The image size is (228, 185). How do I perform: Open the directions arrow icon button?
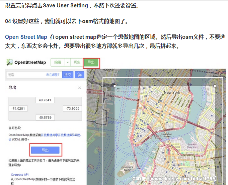(80, 75)
